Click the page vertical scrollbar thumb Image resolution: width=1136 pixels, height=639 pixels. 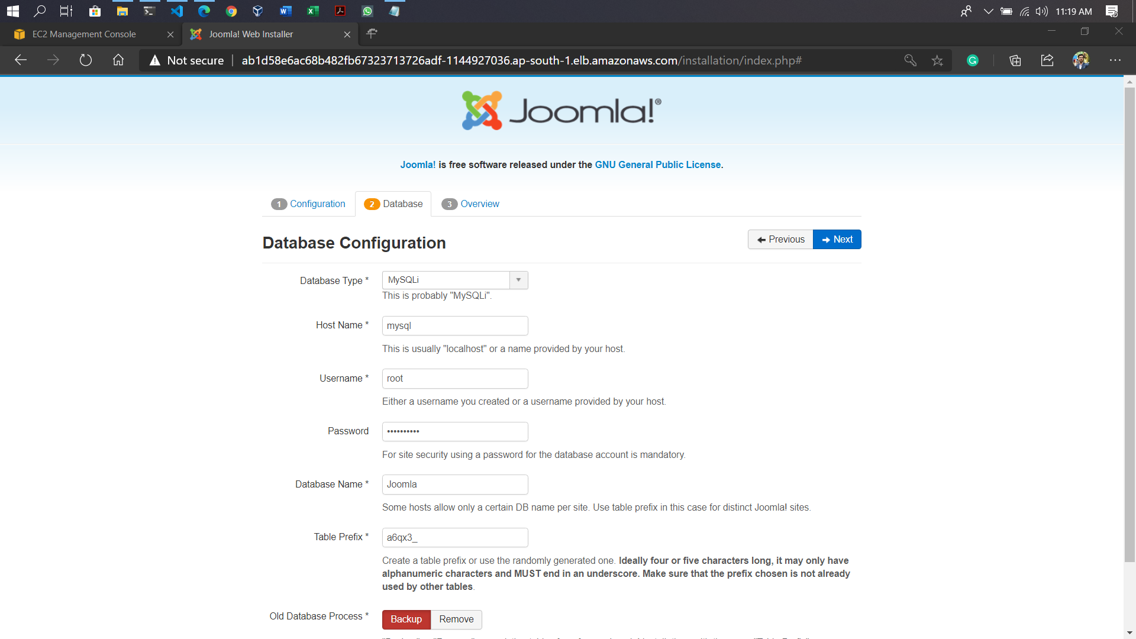tap(1129, 324)
